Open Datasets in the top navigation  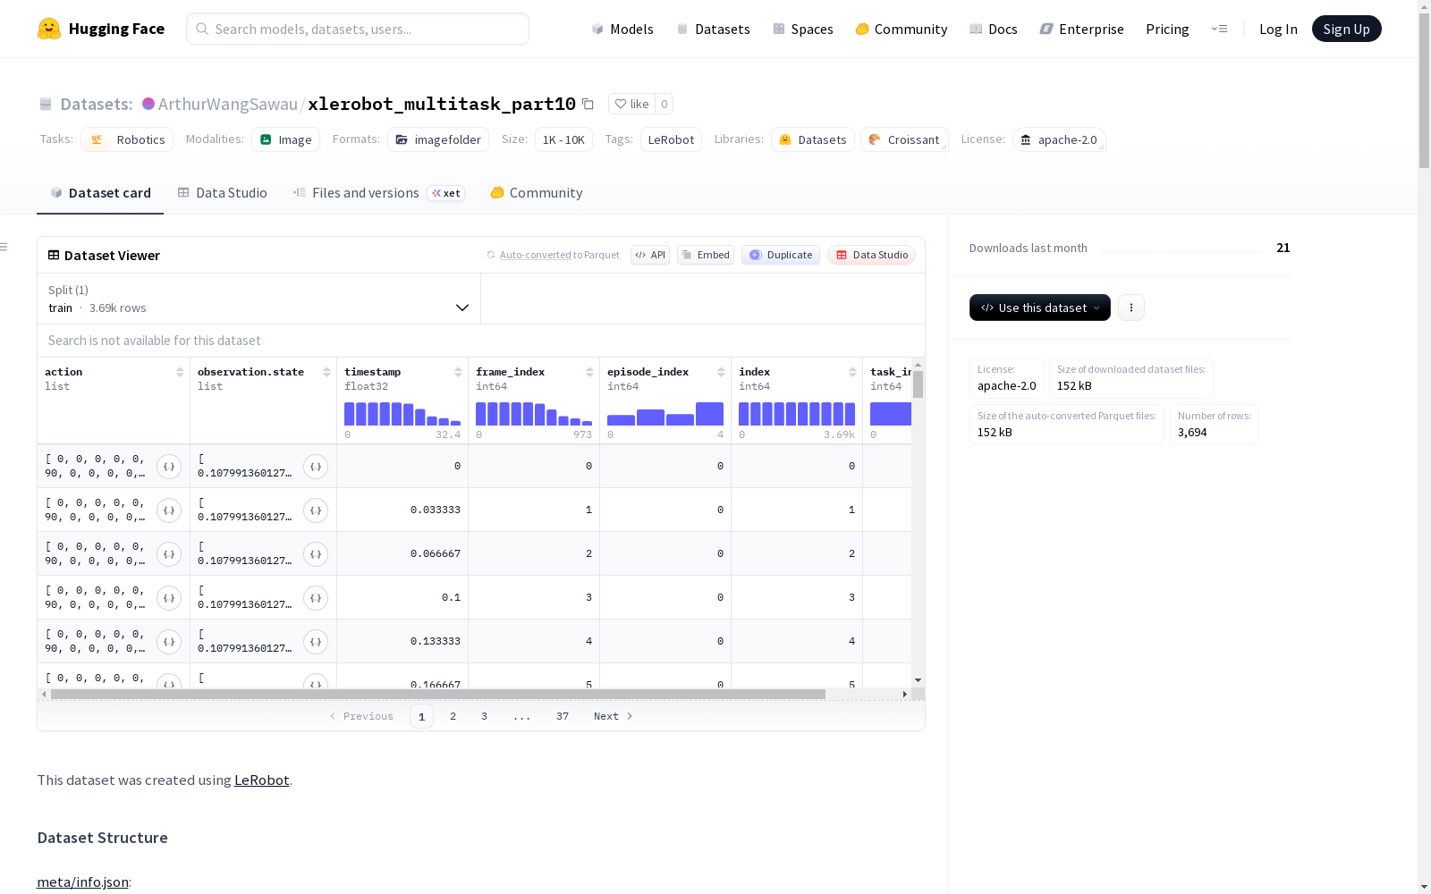pos(713,29)
